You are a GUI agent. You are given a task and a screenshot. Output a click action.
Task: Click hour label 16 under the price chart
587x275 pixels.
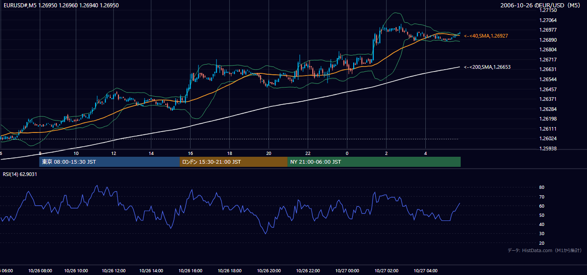click(x=190, y=153)
